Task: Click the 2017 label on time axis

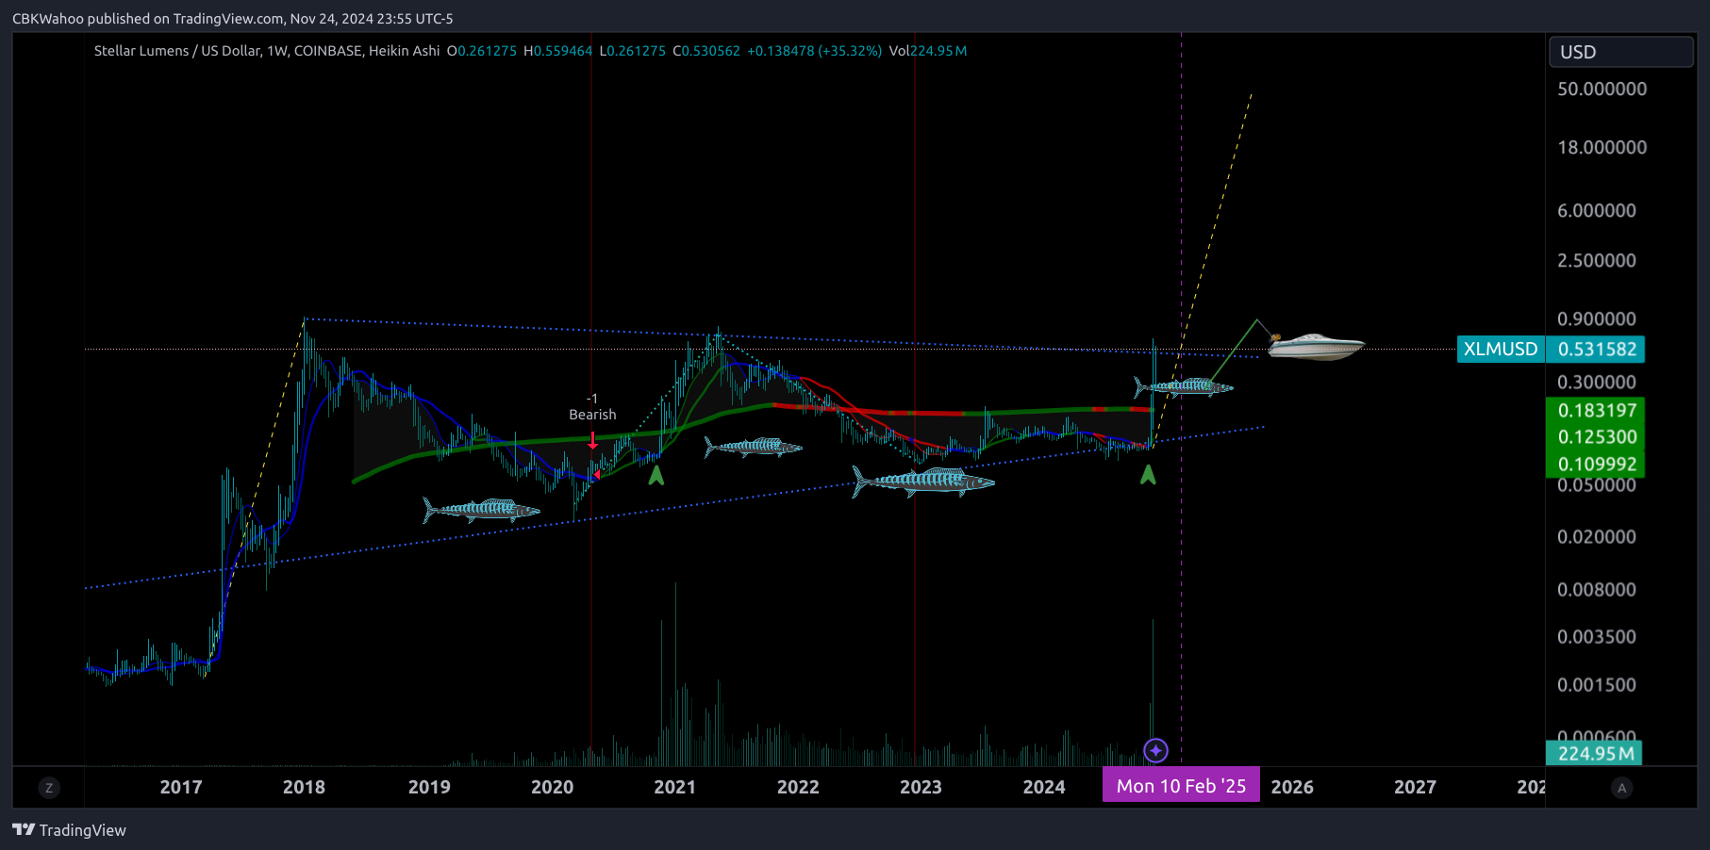Action: pyautogui.click(x=181, y=787)
